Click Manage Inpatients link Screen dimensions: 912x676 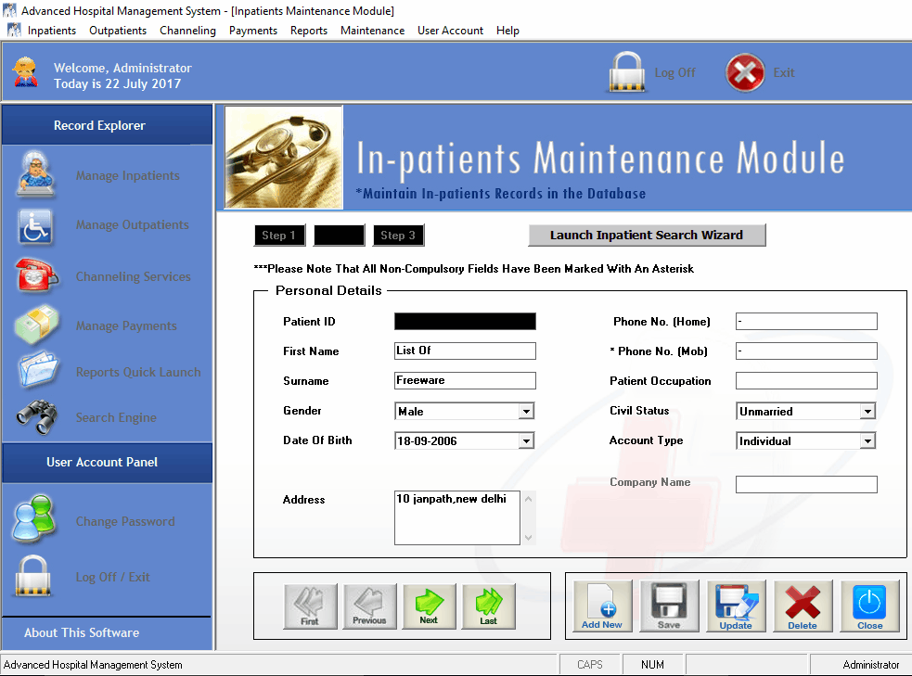tap(127, 175)
